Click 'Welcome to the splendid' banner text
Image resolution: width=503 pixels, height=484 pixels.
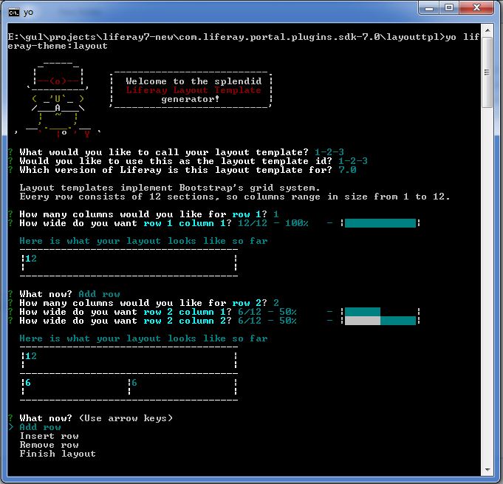click(x=194, y=81)
